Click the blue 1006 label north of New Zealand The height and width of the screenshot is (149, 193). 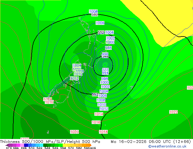(100, 23)
